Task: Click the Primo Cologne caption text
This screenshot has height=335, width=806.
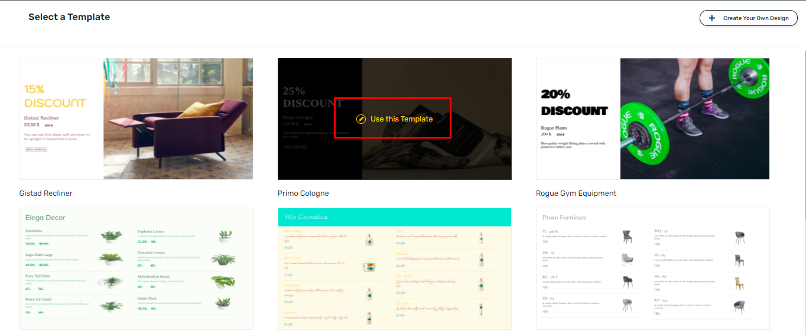Action: pos(303,193)
